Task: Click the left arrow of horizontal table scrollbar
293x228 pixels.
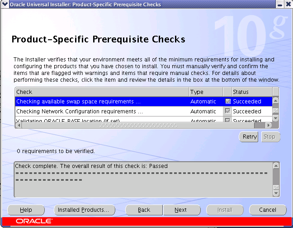Action: (x=19, y=125)
